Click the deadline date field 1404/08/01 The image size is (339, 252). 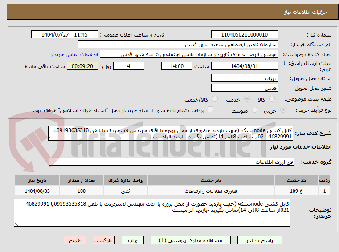coord(244,66)
